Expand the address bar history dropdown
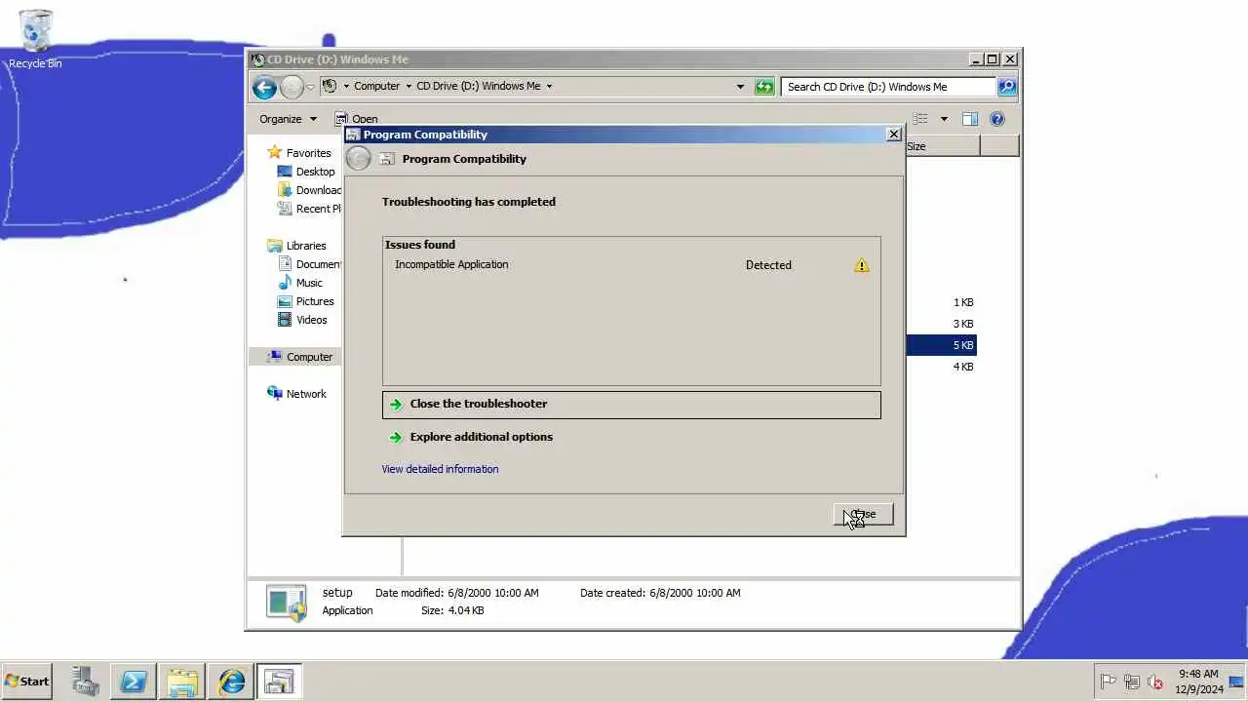 click(740, 87)
